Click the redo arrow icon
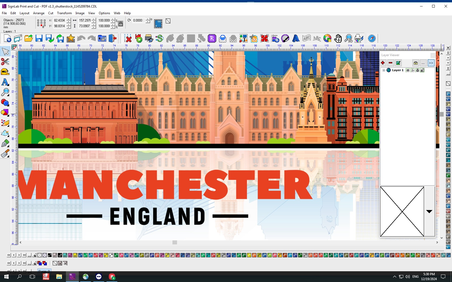The image size is (452, 282). click(92, 38)
